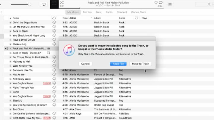Download Thank U from cloud

pyautogui.click(x=54, y=101)
